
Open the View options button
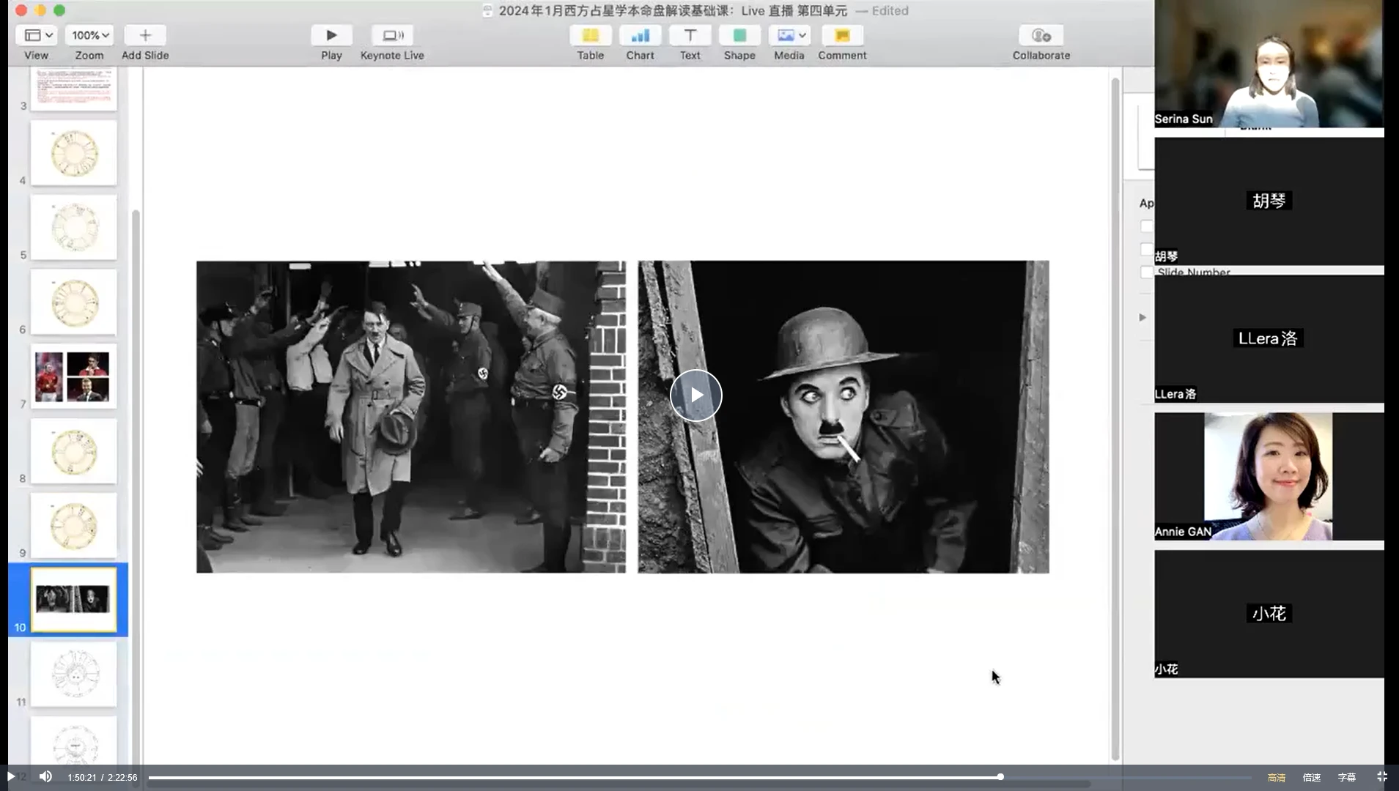pyautogui.click(x=38, y=35)
